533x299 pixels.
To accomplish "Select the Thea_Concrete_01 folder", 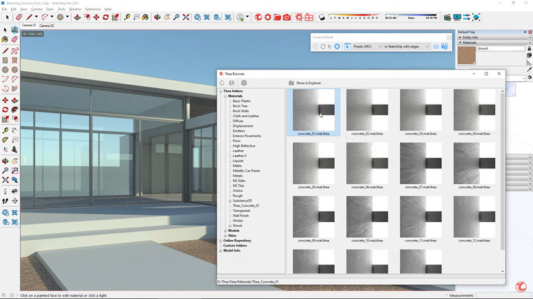I will tap(246, 206).
